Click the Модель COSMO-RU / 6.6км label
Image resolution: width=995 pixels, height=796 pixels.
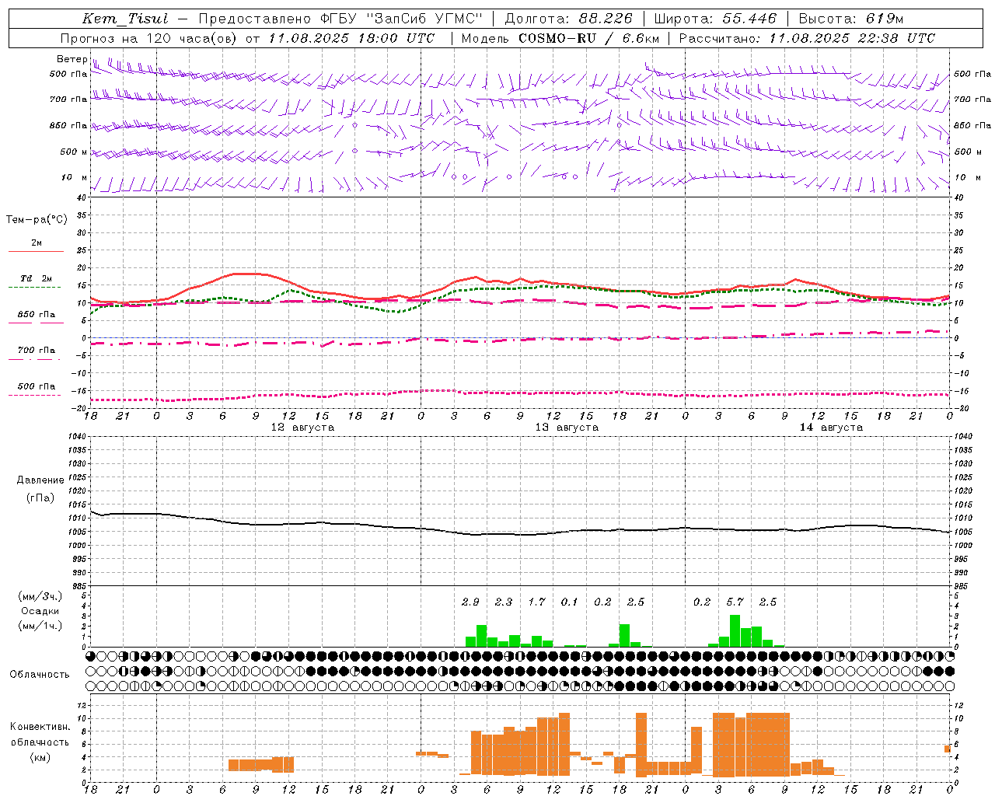tap(560, 38)
